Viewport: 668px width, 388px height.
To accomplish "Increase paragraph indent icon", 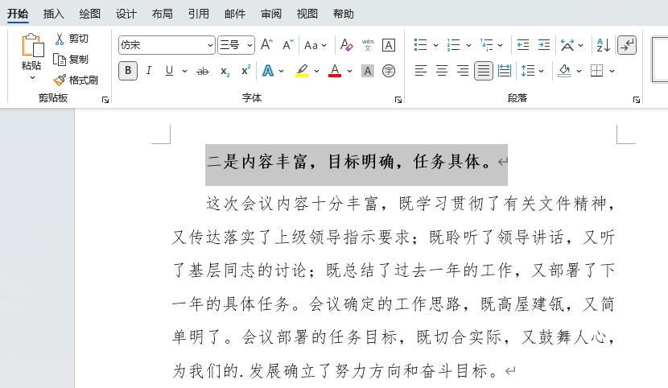I will click(543, 45).
